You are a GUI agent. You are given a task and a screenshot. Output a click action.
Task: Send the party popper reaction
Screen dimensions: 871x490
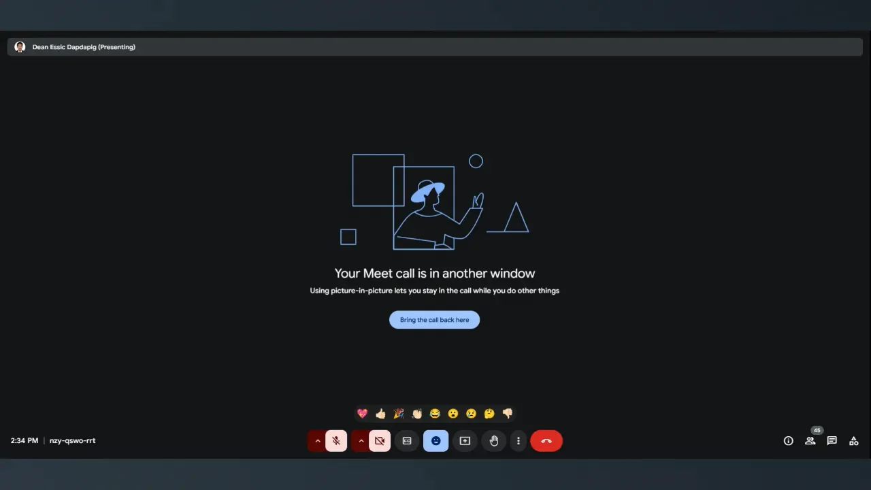pyautogui.click(x=399, y=414)
